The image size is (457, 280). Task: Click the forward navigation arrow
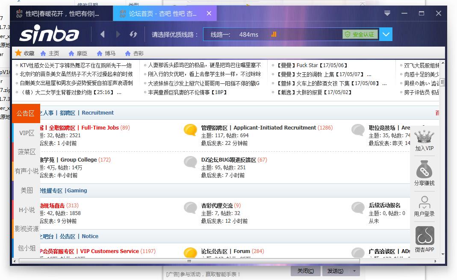pyautogui.click(x=118, y=34)
